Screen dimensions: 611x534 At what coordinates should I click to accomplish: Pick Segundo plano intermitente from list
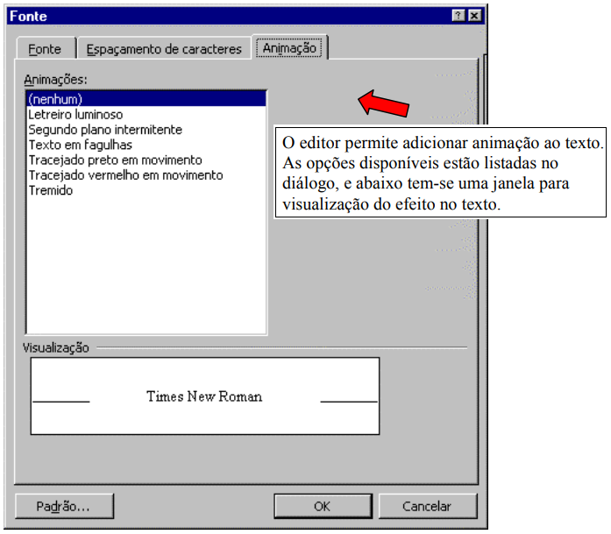105,130
